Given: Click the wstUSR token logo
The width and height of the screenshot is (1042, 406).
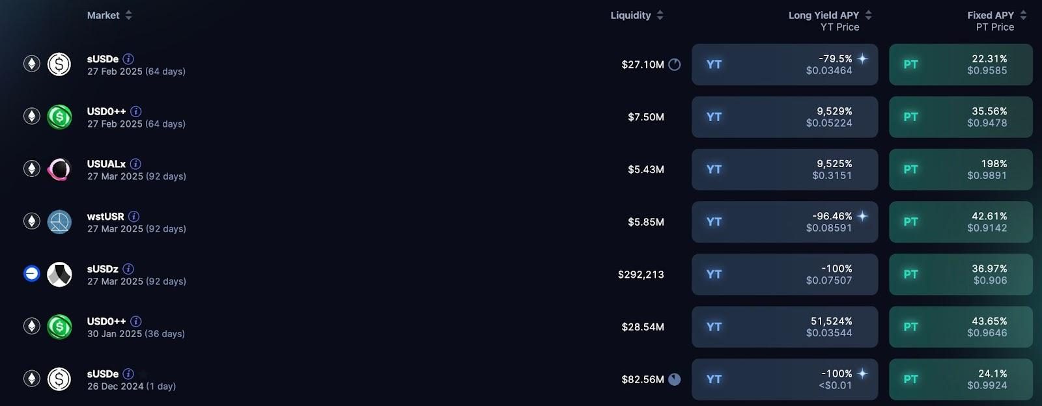Looking at the screenshot, I should tap(59, 222).
